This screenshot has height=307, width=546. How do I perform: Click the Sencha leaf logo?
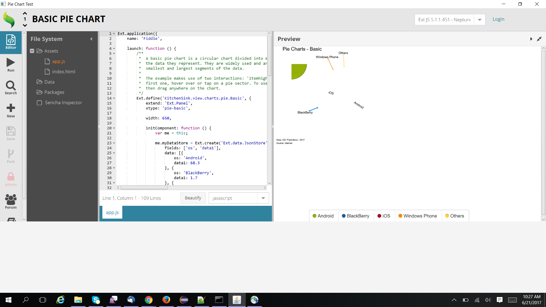point(9,20)
